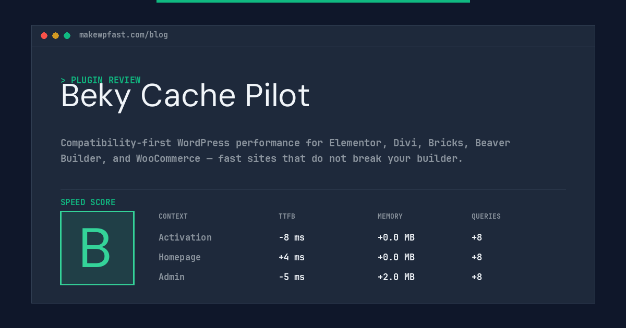Click Admin queries value +8
The width and height of the screenshot is (626, 328).
[477, 277]
